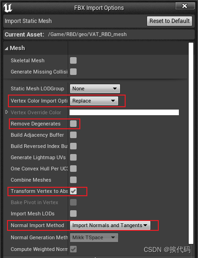Click the Static Mesh LODGroup label
198x258 pixels.
pos(37,88)
